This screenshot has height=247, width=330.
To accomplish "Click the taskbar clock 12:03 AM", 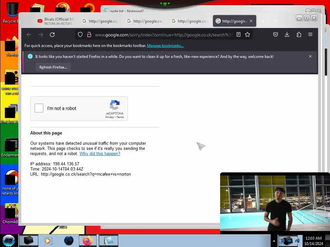I will (x=313, y=238).
